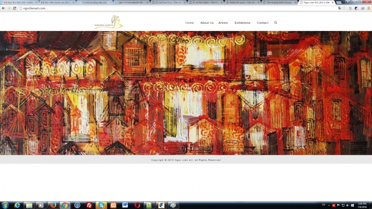372x209 pixels.
Task: Click the taskbar clock showing 3:36 PM
Action: [x=362, y=205]
